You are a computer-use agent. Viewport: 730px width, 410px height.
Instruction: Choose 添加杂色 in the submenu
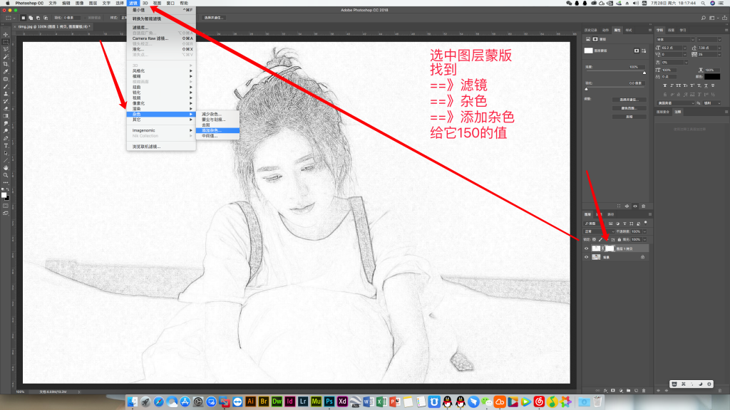(218, 131)
